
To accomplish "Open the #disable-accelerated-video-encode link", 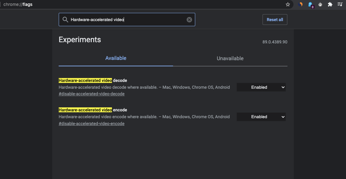I will click(91, 124).
